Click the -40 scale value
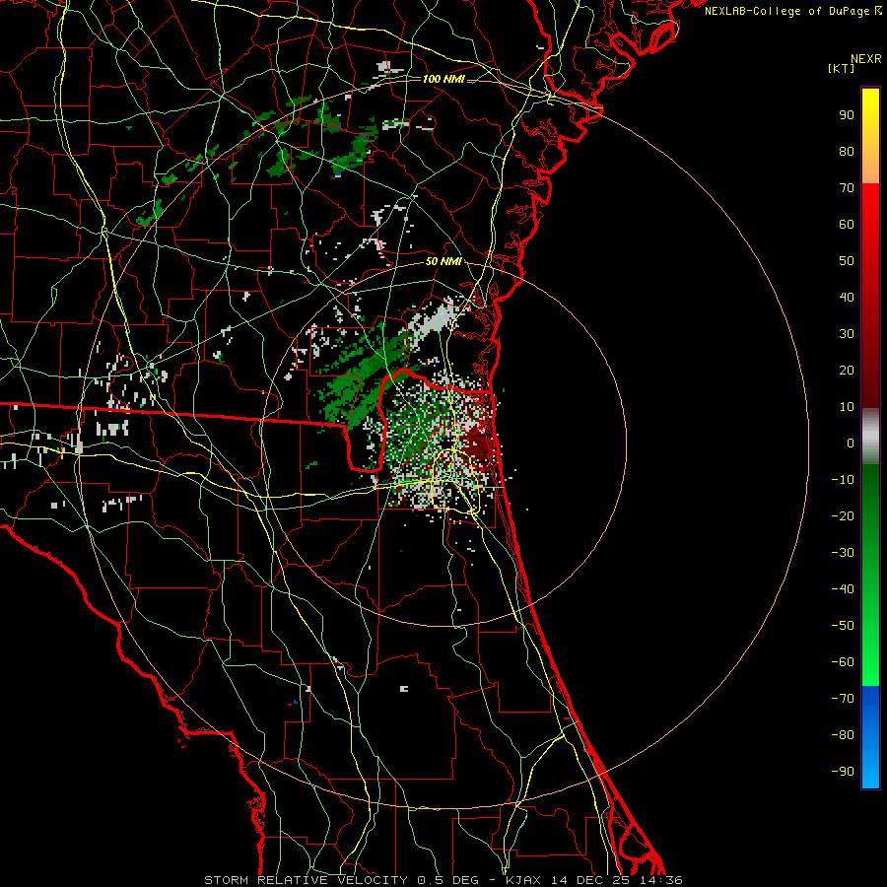The height and width of the screenshot is (887, 887). [843, 589]
